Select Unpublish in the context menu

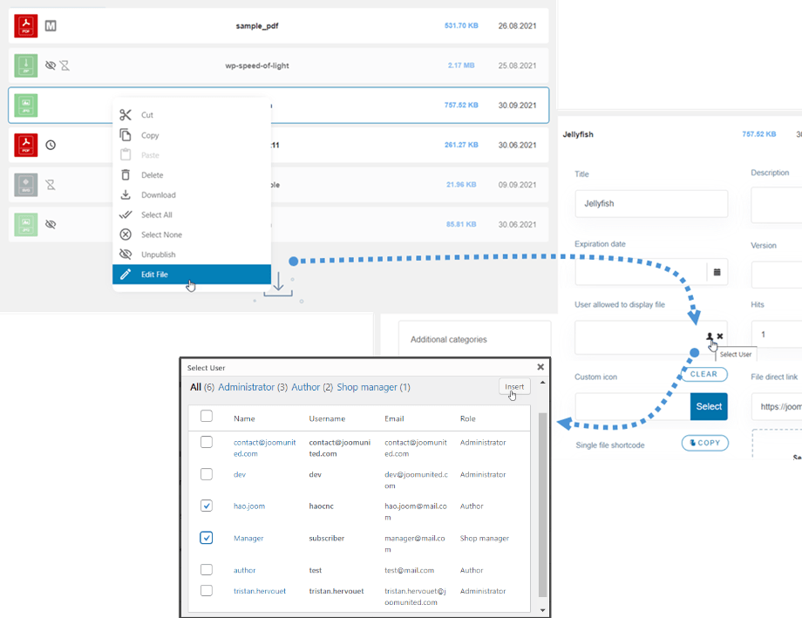191,255
